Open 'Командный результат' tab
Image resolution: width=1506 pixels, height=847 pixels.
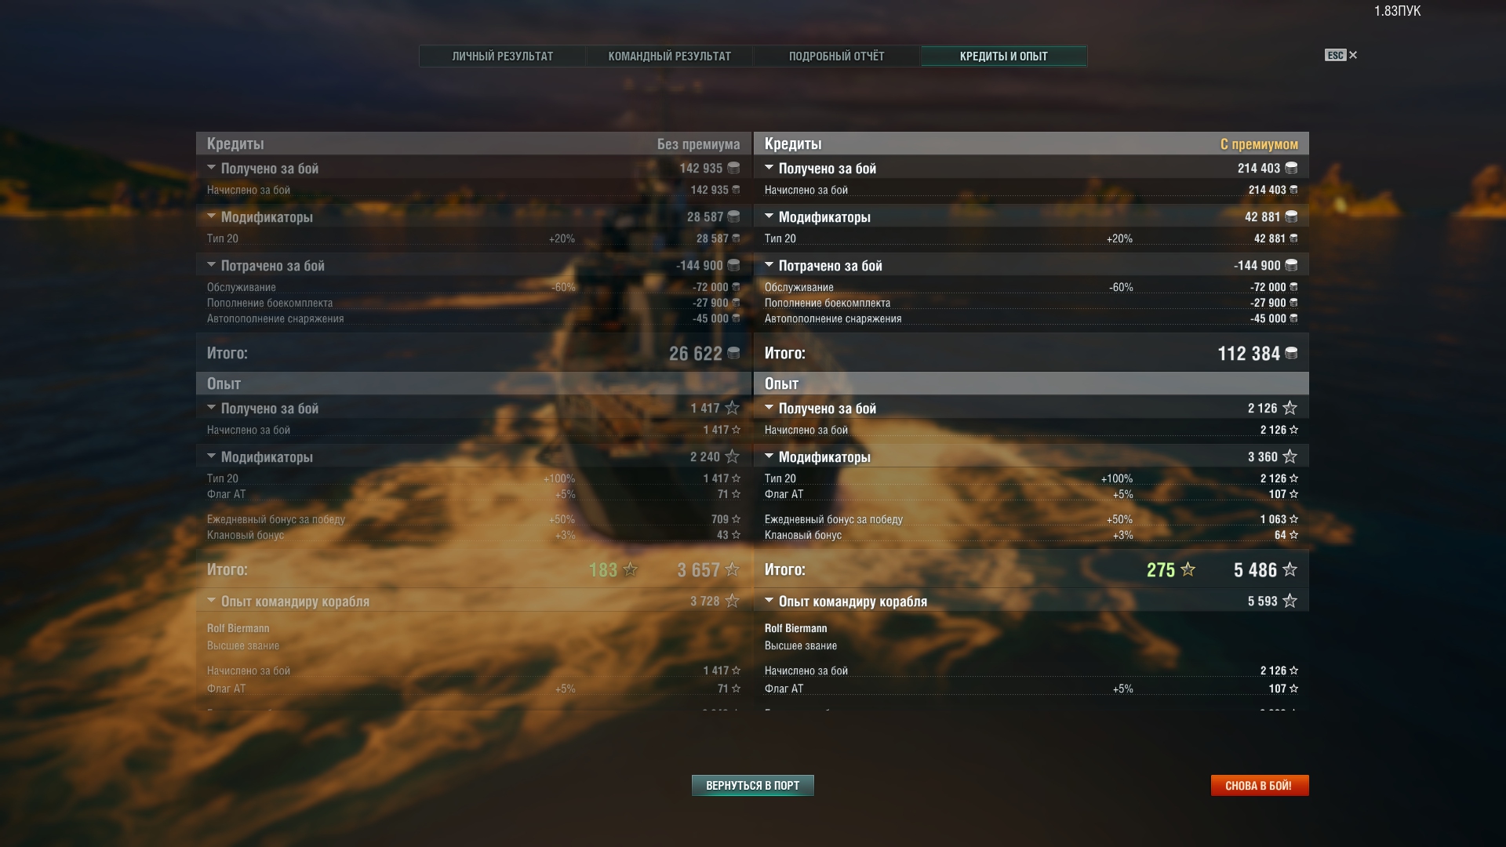(670, 56)
